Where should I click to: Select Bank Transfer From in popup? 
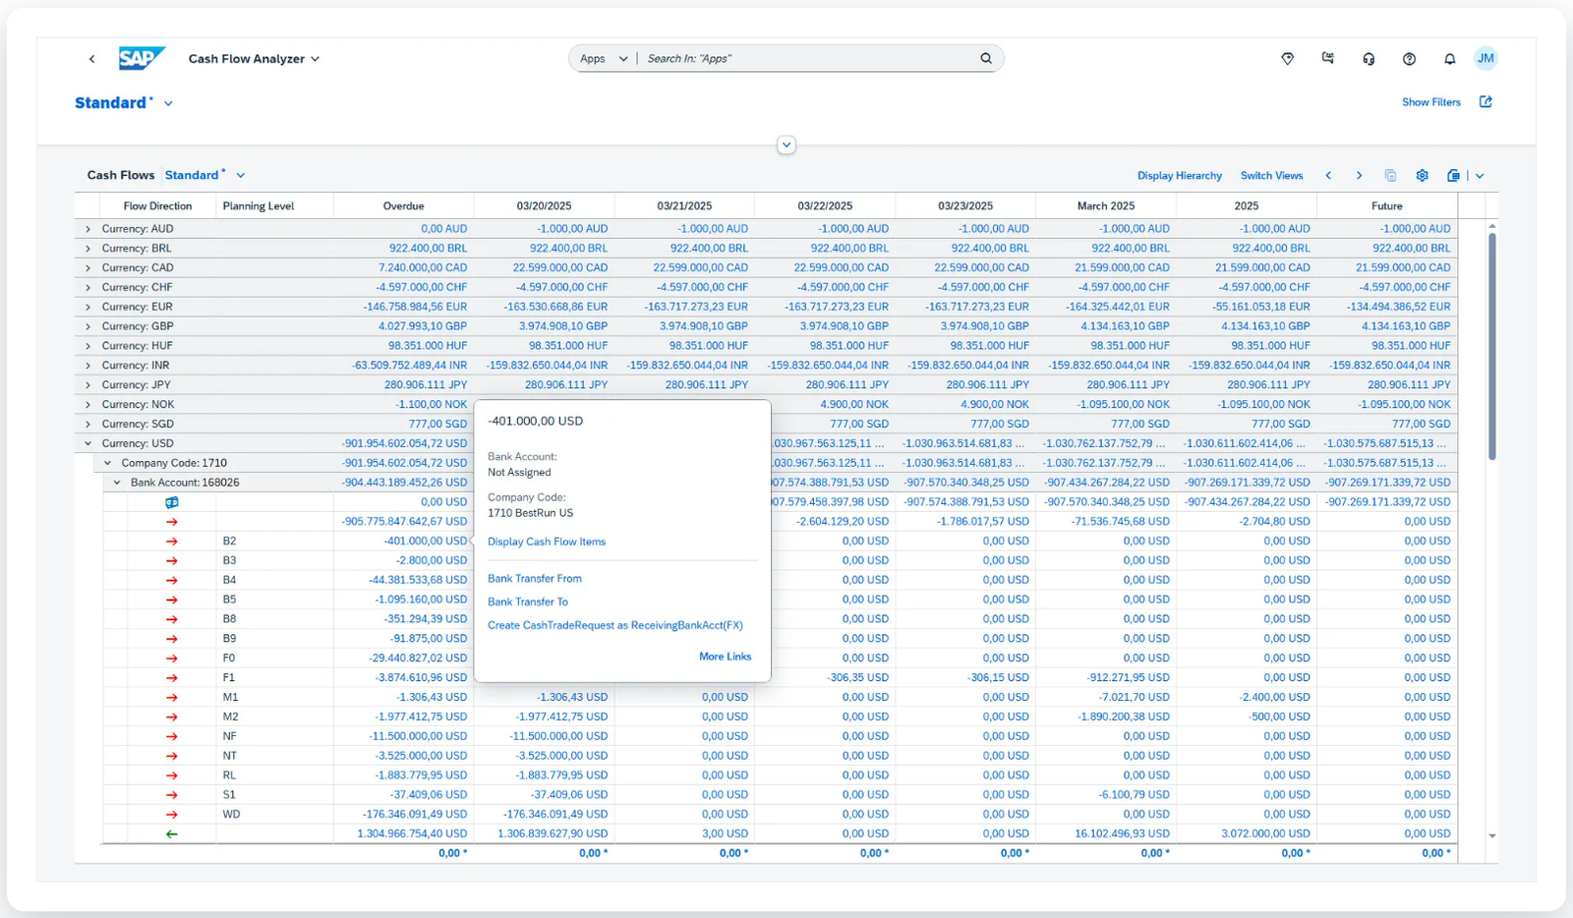click(535, 579)
